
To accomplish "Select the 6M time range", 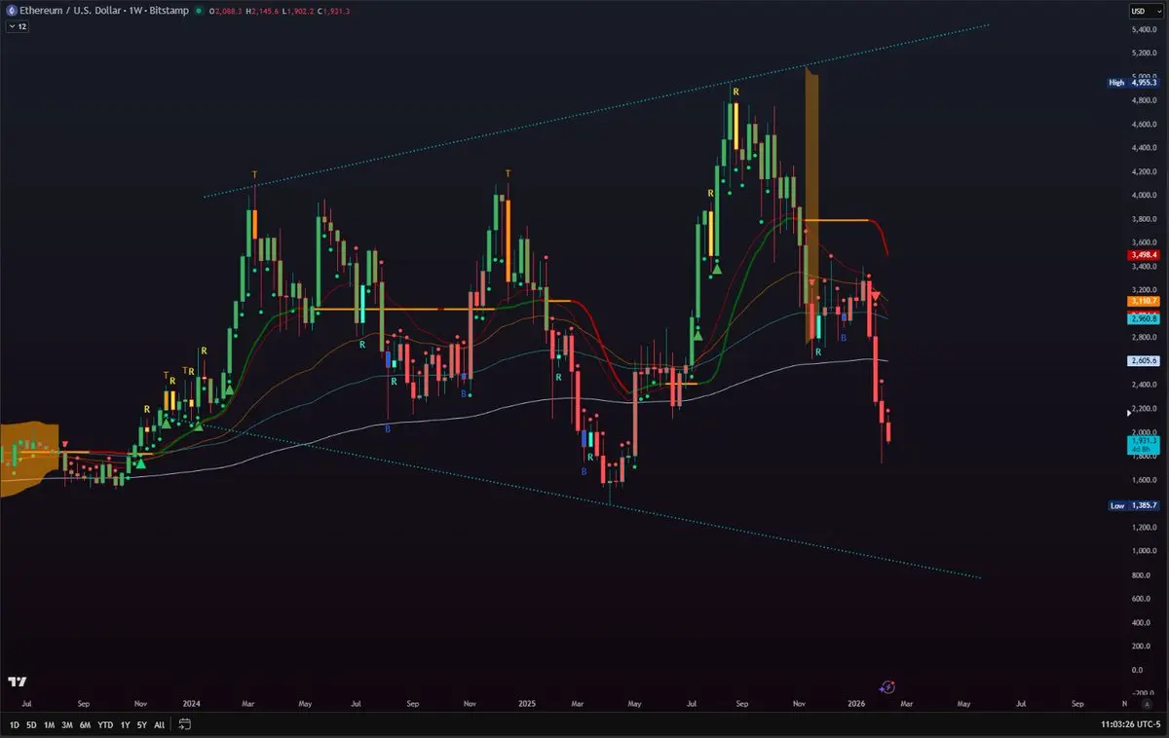I will pyautogui.click(x=85, y=724).
